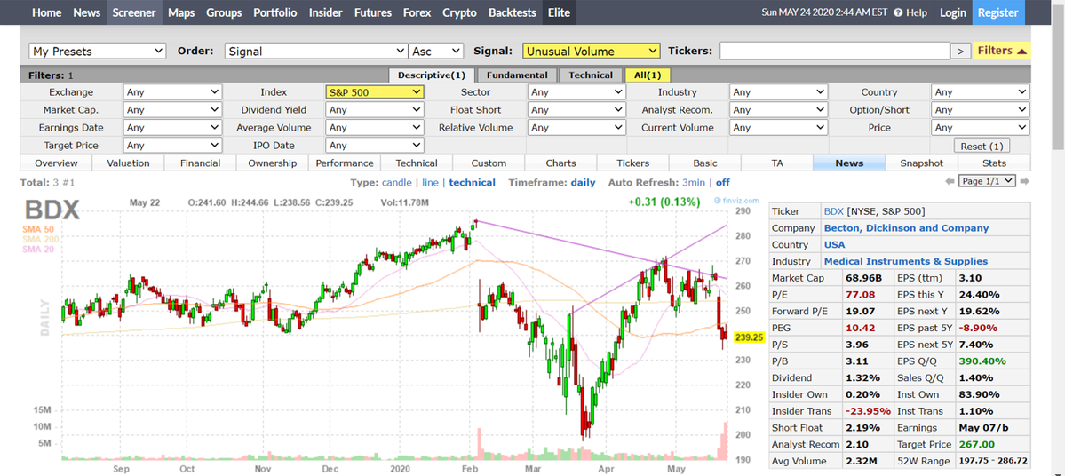Open the Relative Volume filter dropdown
The image size is (1065, 476).
point(576,127)
